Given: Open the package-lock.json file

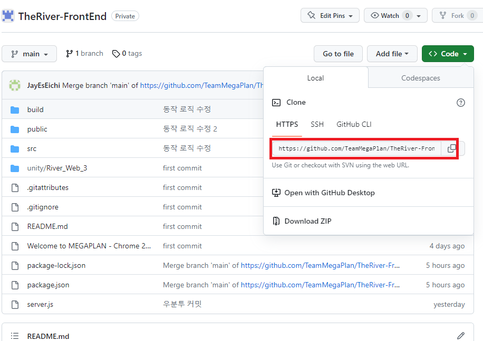Looking at the screenshot, I should tap(56, 266).
